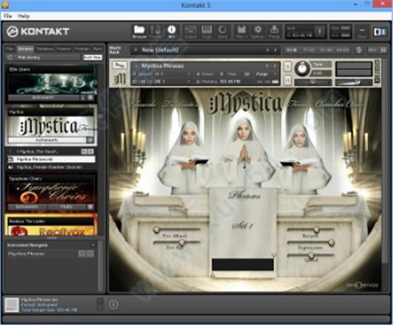Open the File menu

click(8, 16)
